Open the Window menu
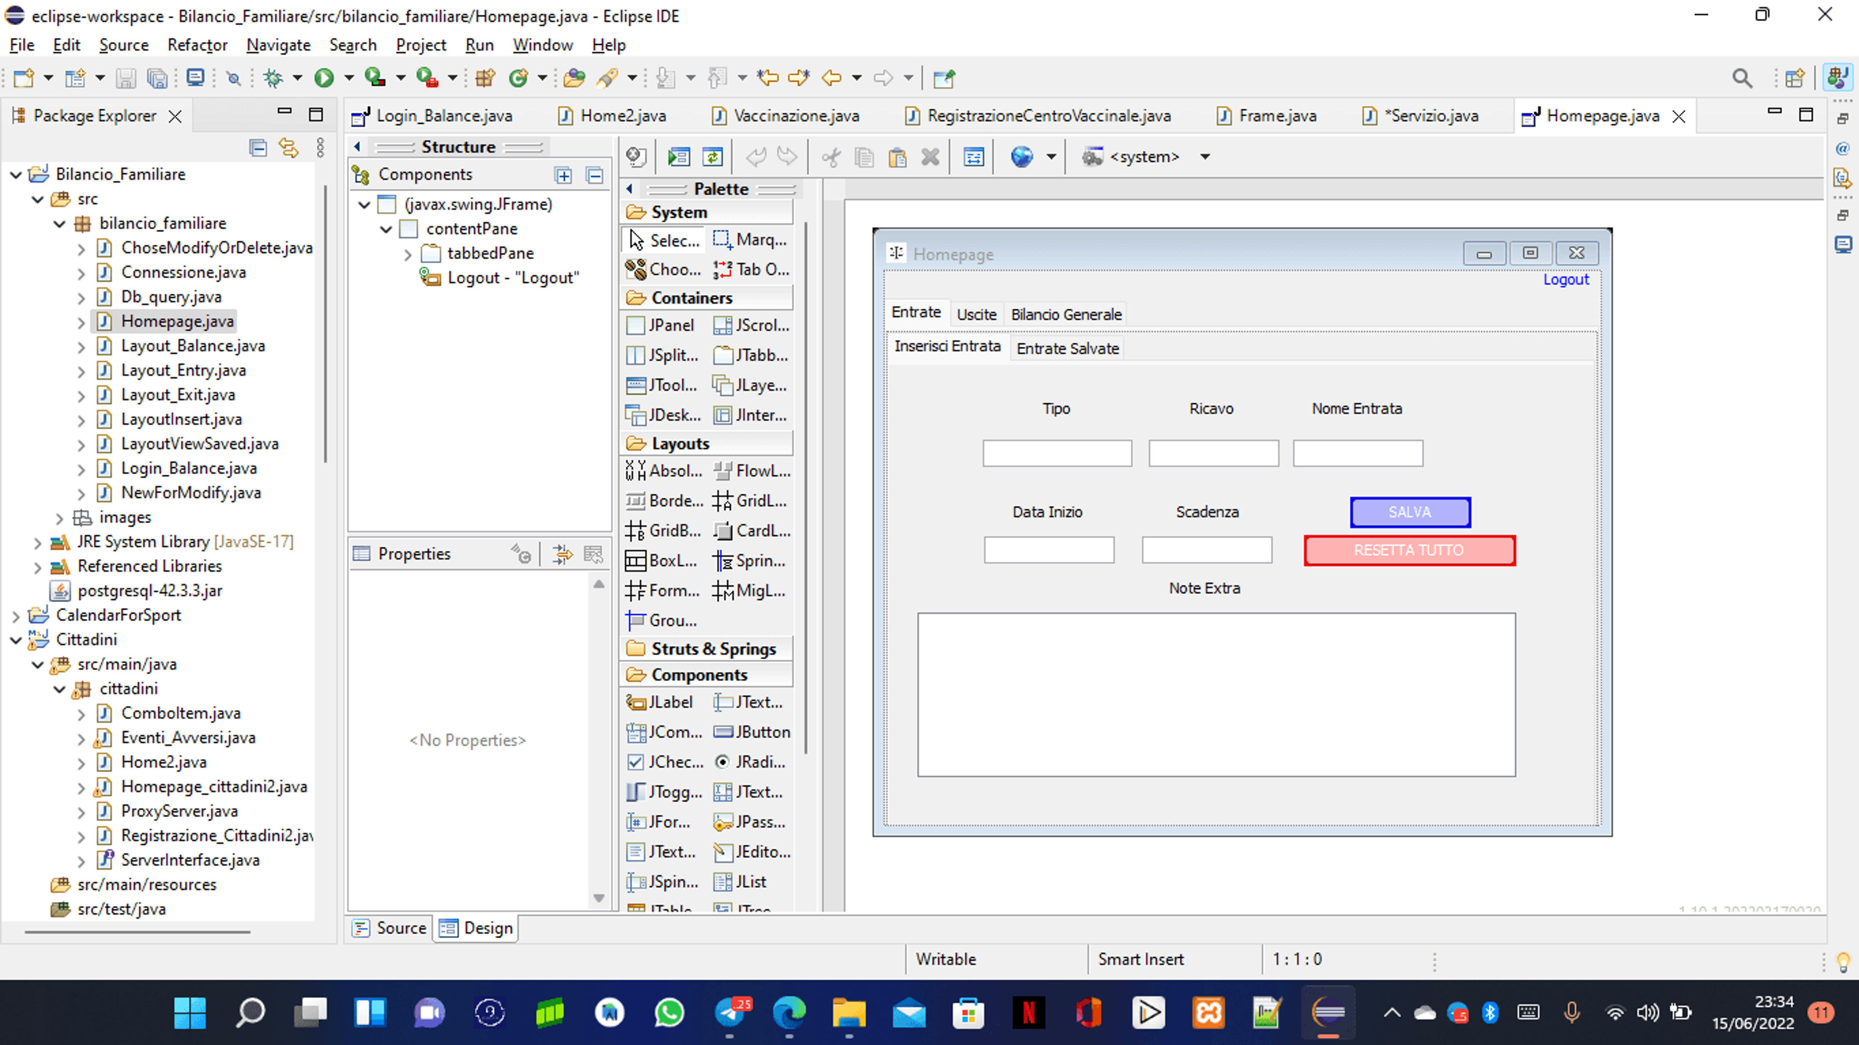Viewport: 1859px width, 1045px height. point(543,45)
